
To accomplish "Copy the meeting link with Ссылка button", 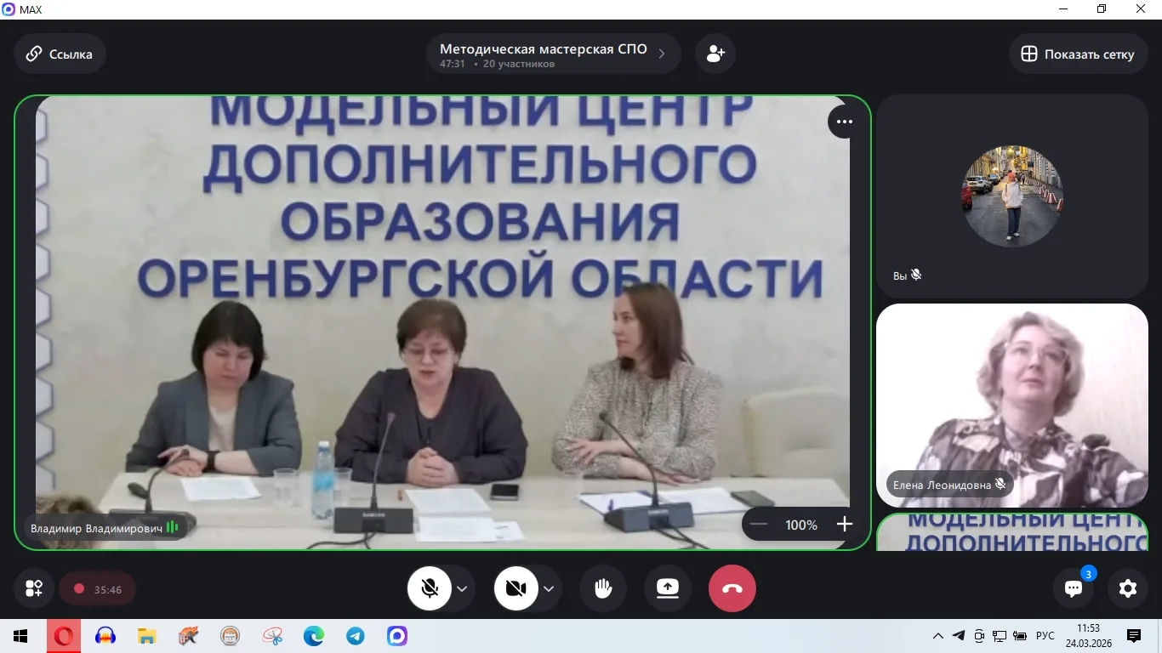I will [60, 54].
